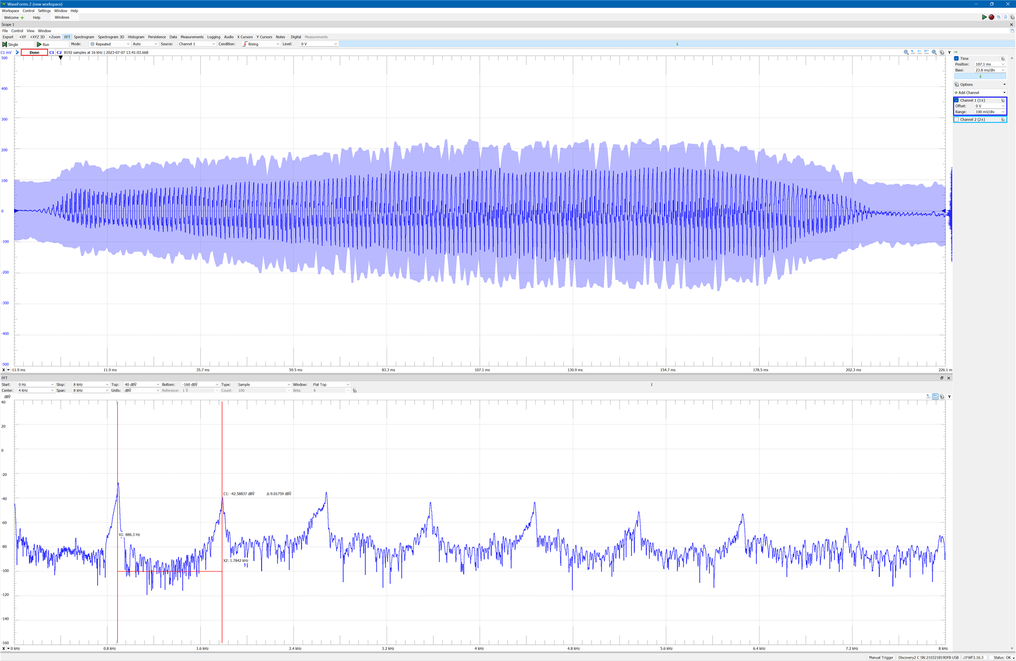Open the Spectrogram view
The height and width of the screenshot is (661, 1016).
pyautogui.click(x=84, y=37)
